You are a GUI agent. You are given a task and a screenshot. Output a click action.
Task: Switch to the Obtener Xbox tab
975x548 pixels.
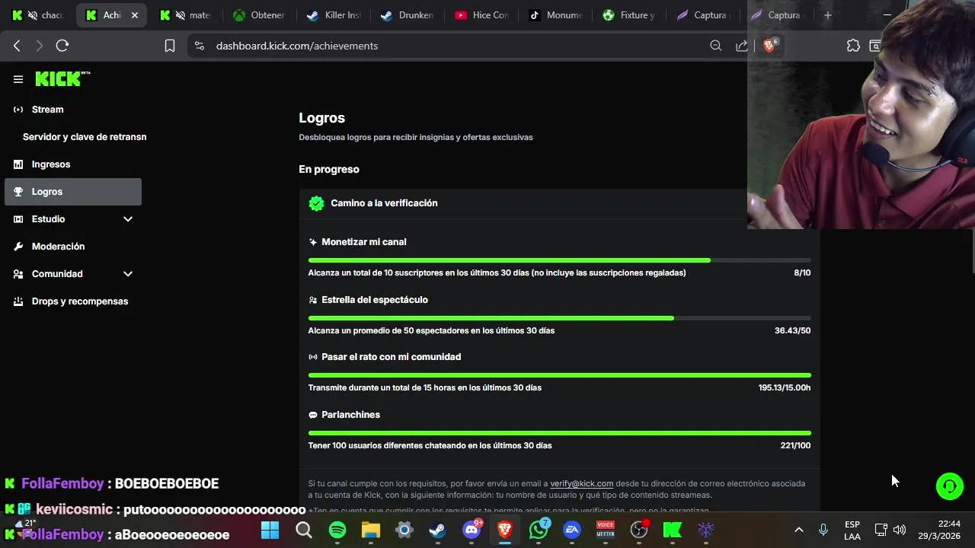click(259, 15)
